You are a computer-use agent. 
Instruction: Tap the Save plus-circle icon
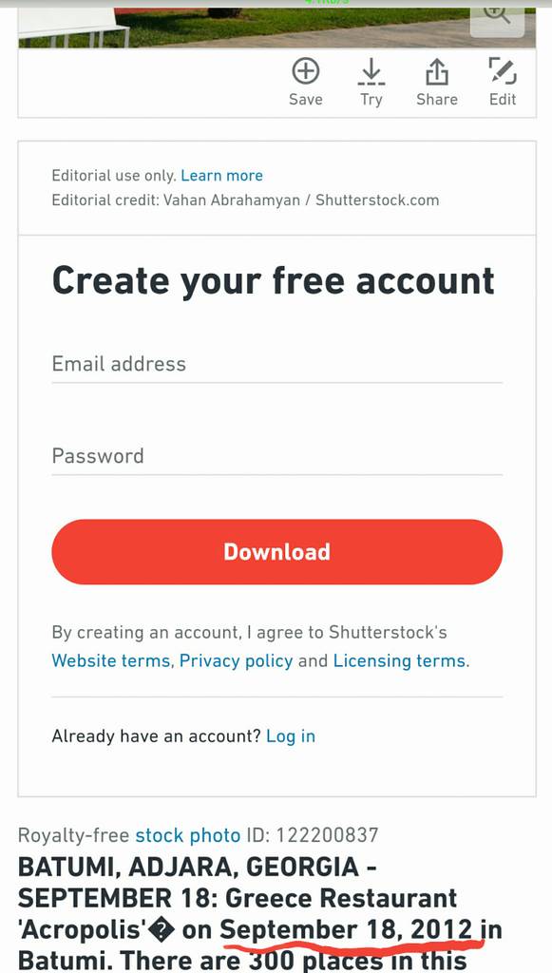click(306, 71)
